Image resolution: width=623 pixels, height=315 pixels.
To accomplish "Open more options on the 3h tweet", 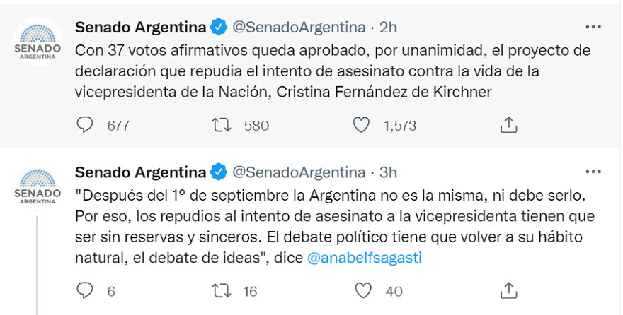I will (x=593, y=172).
